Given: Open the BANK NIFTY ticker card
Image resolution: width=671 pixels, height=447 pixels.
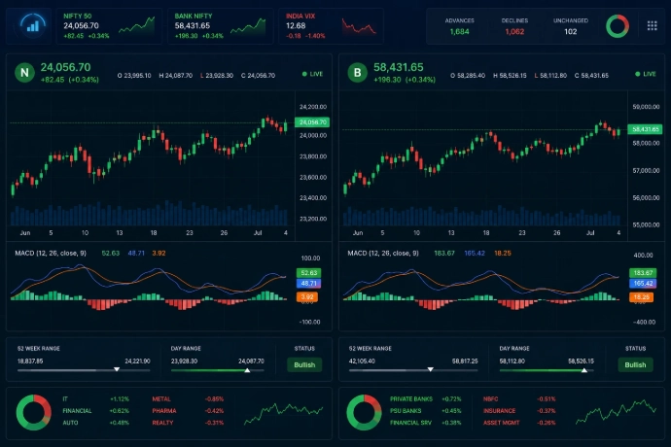Looking at the screenshot, I should coord(220,26).
